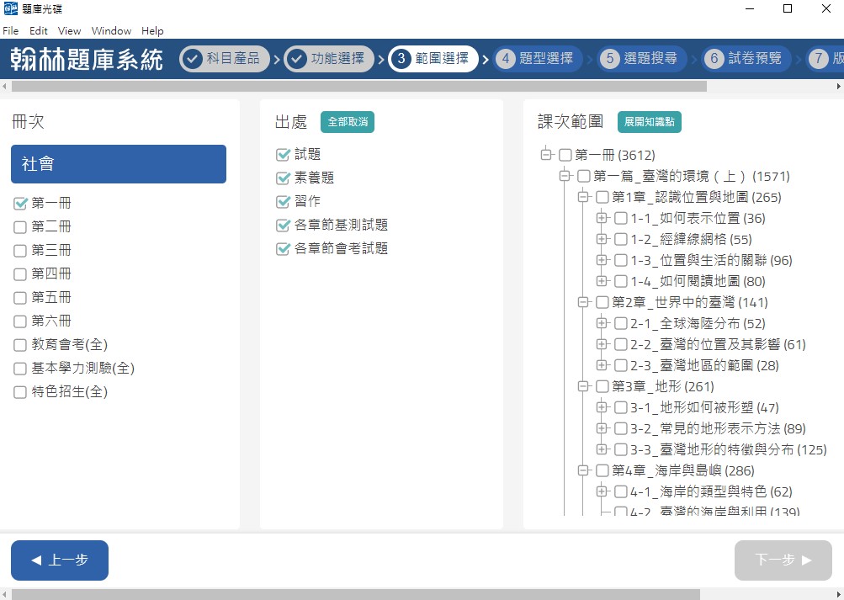Select the 社會 subject button
Image resolution: width=844 pixels, height=600 pixels.
click(119, 164)
